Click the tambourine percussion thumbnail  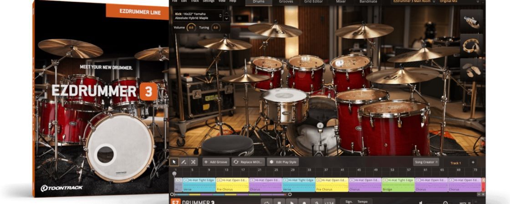(471, 46)
